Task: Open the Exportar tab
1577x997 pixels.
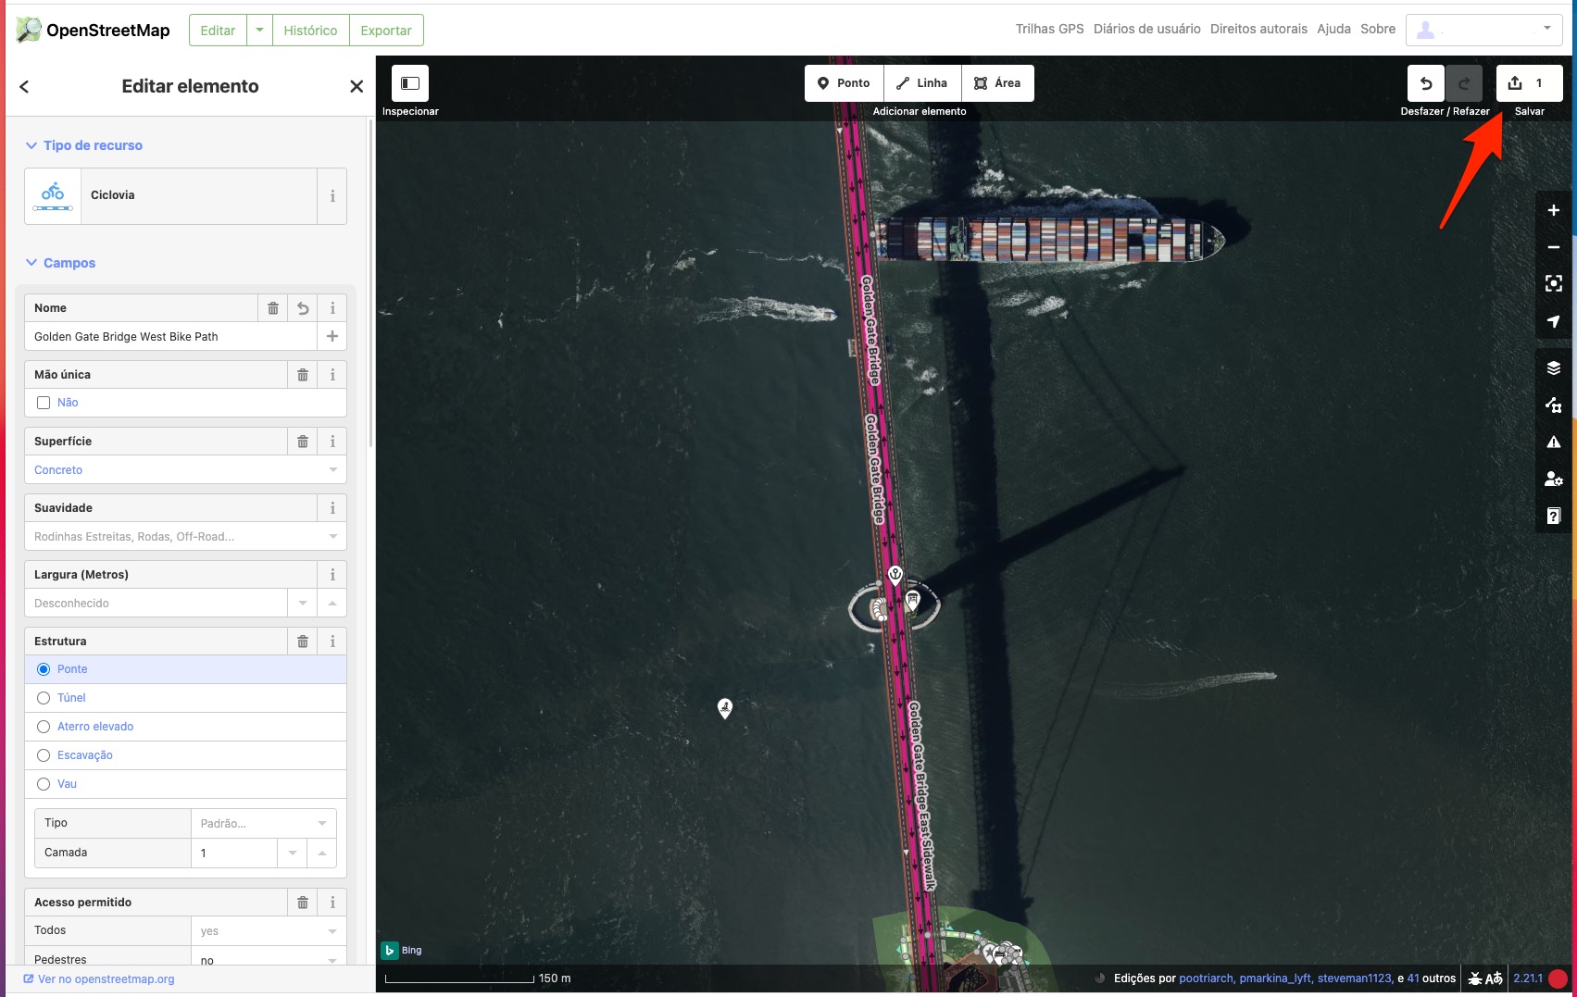Action: click(x=386, y=31)
